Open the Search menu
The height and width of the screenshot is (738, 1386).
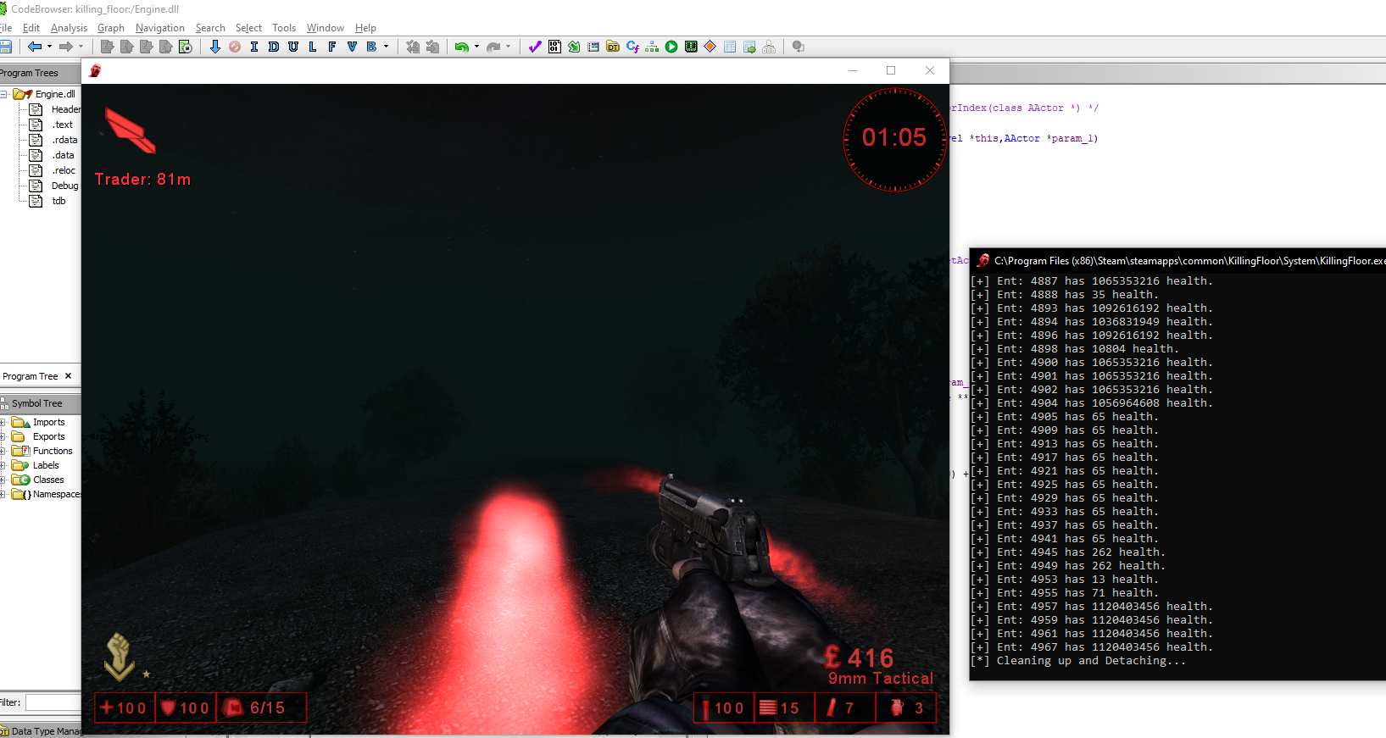point(210,28)
